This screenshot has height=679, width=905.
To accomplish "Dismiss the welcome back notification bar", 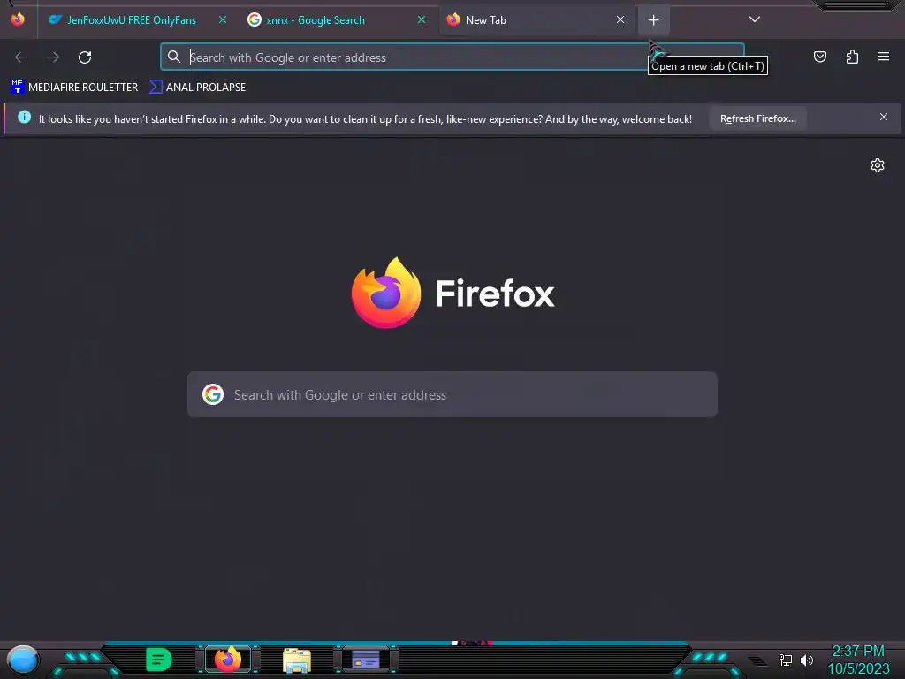I will 884,118.
